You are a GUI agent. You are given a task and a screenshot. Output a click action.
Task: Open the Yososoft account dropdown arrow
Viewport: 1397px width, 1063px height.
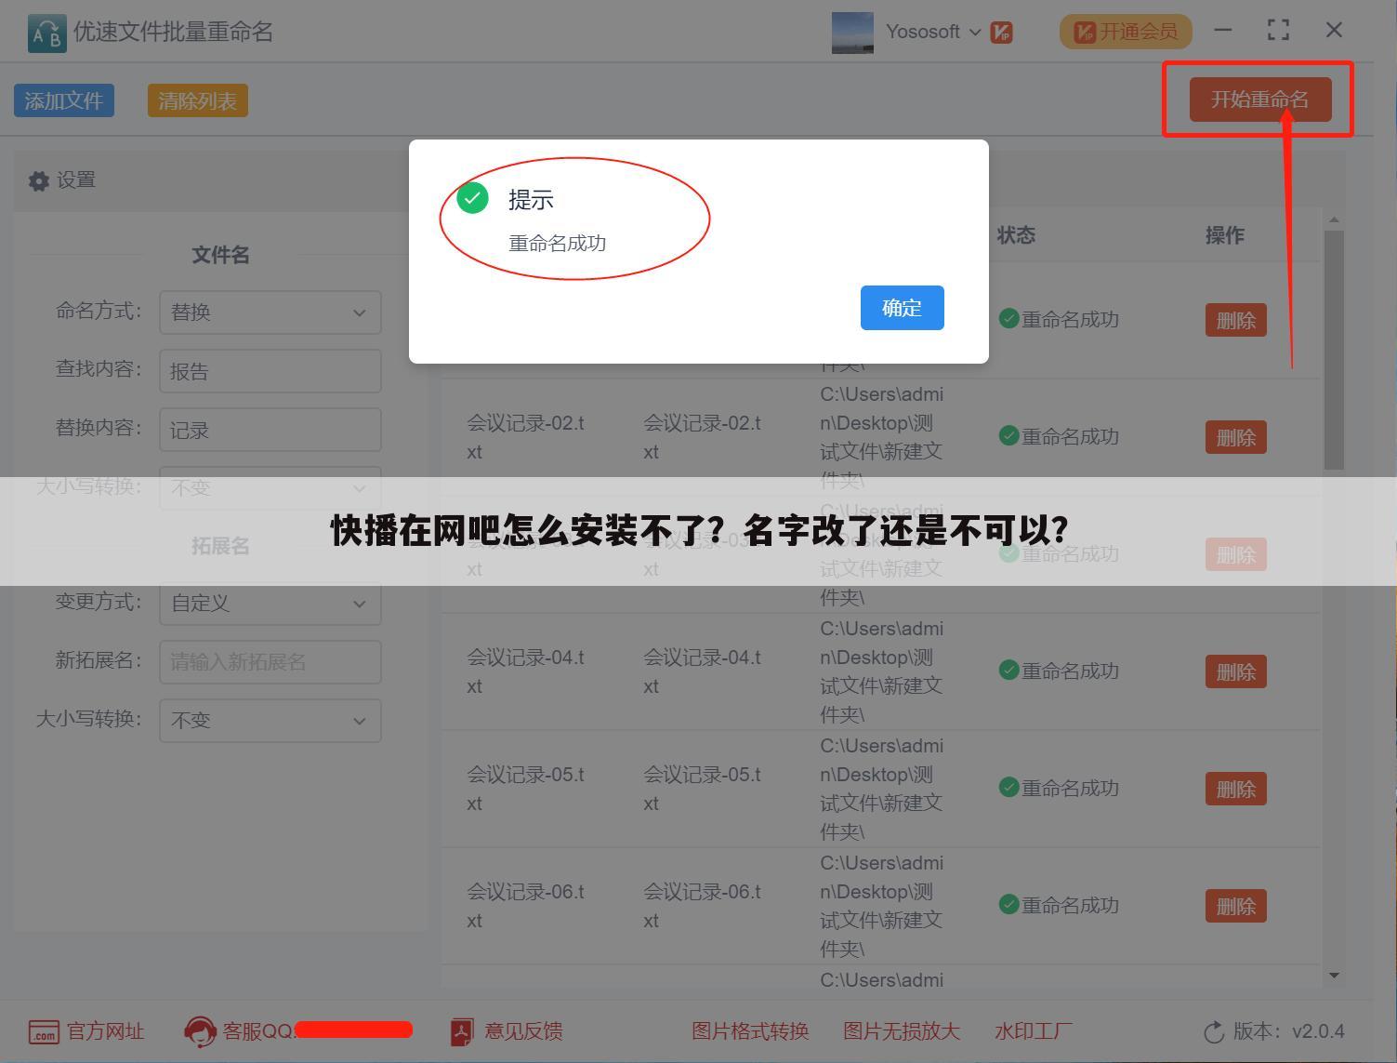[x=975, y=32]
